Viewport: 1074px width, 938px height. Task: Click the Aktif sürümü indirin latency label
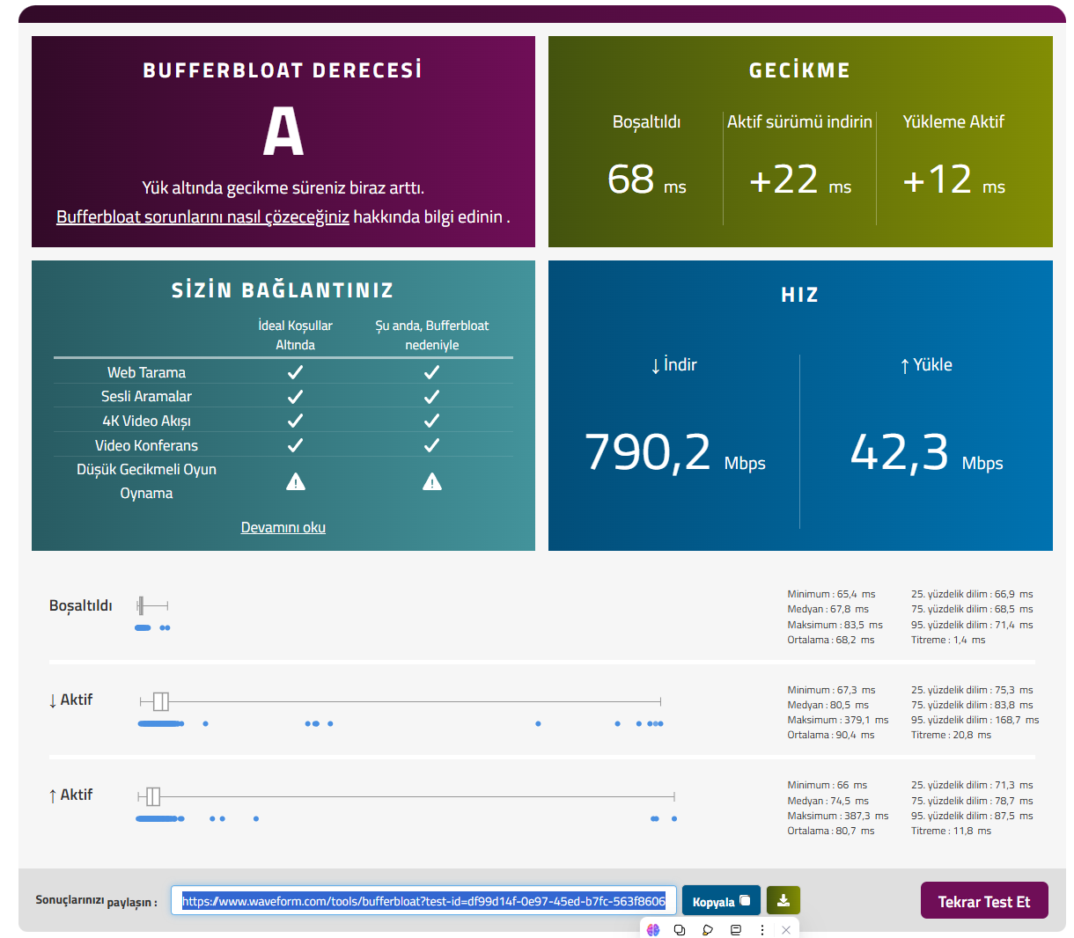(x=799, y=121)
